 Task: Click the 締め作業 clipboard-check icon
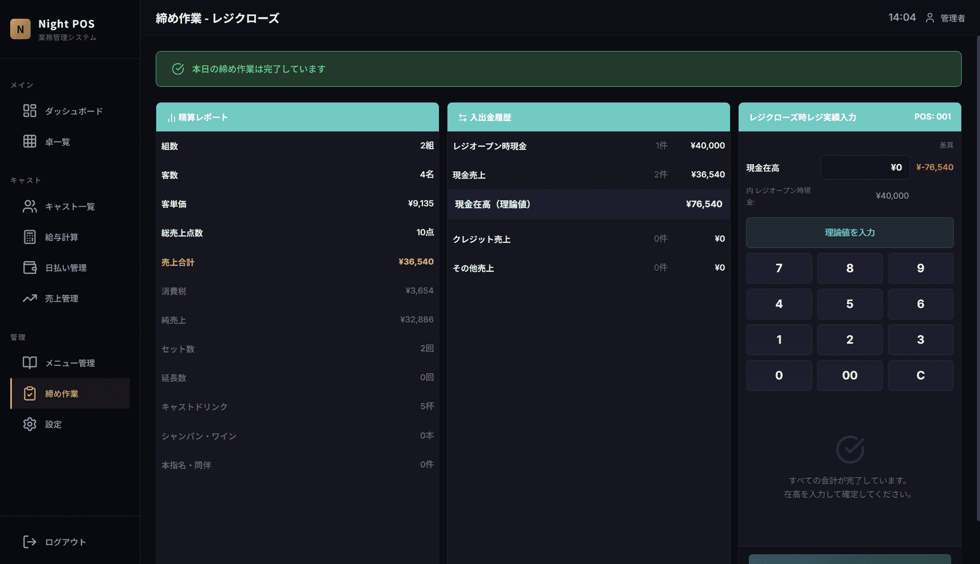click(30, 393)
